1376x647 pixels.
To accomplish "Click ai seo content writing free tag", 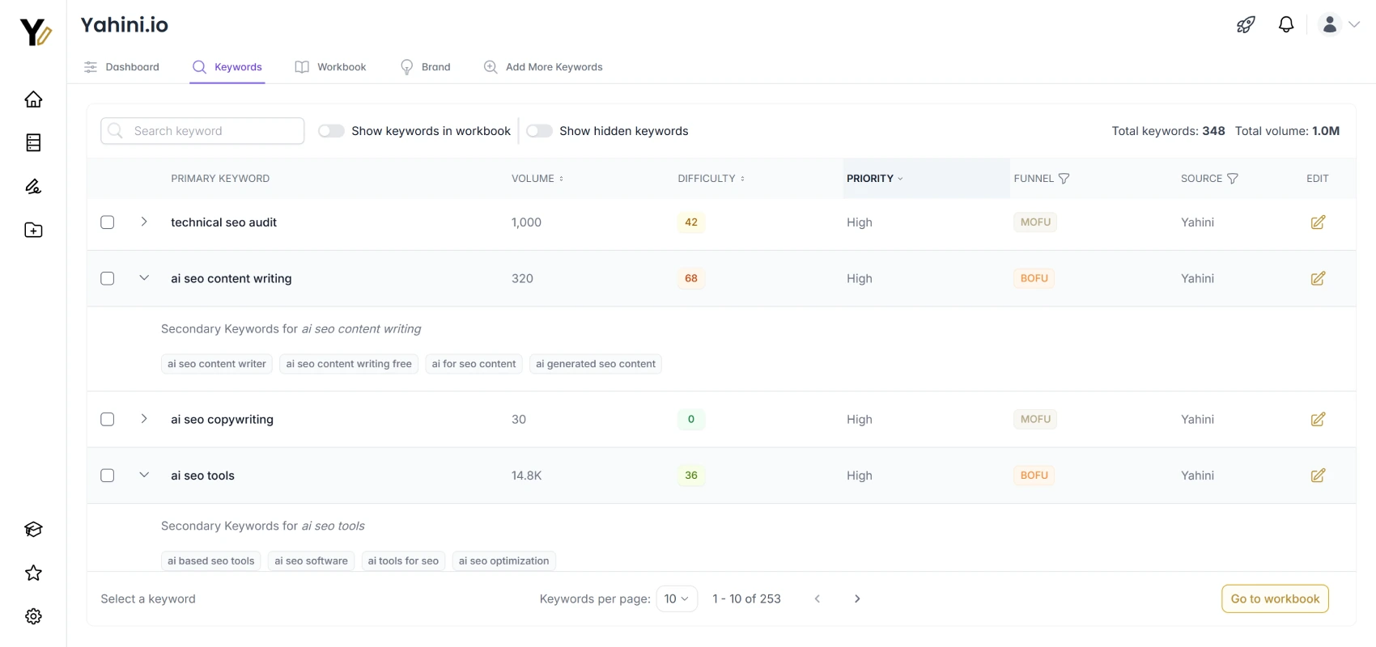I will [349, 364].
